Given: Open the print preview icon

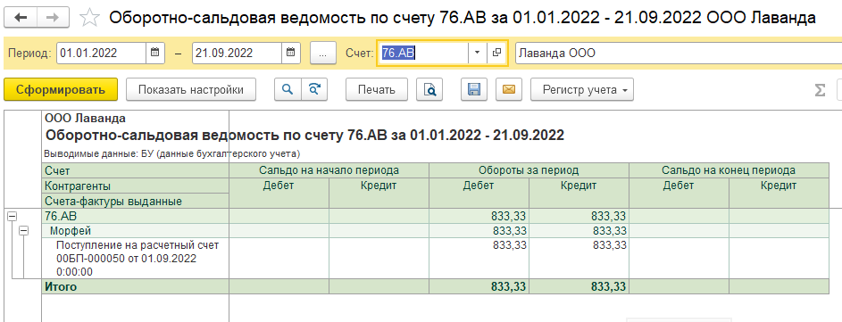Looking at the screenshot, I should pos(430,89).
